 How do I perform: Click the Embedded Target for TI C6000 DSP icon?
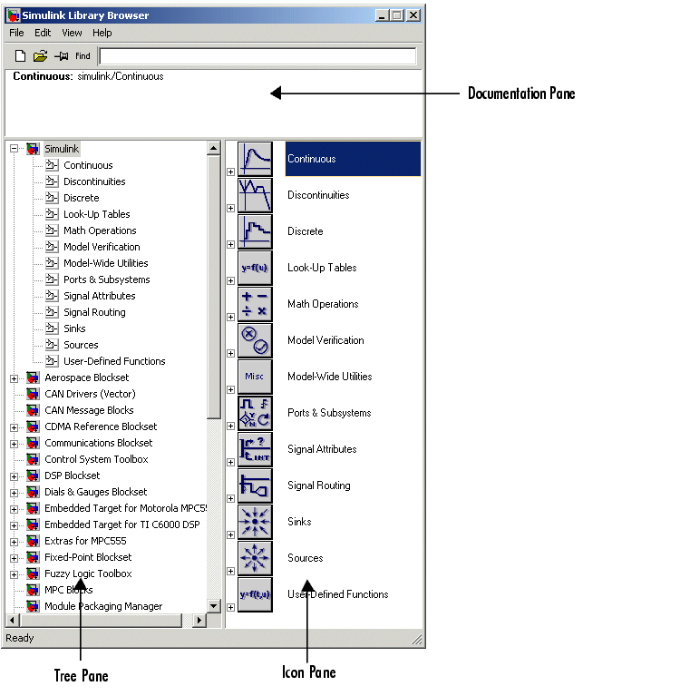[x=33, y=525]
